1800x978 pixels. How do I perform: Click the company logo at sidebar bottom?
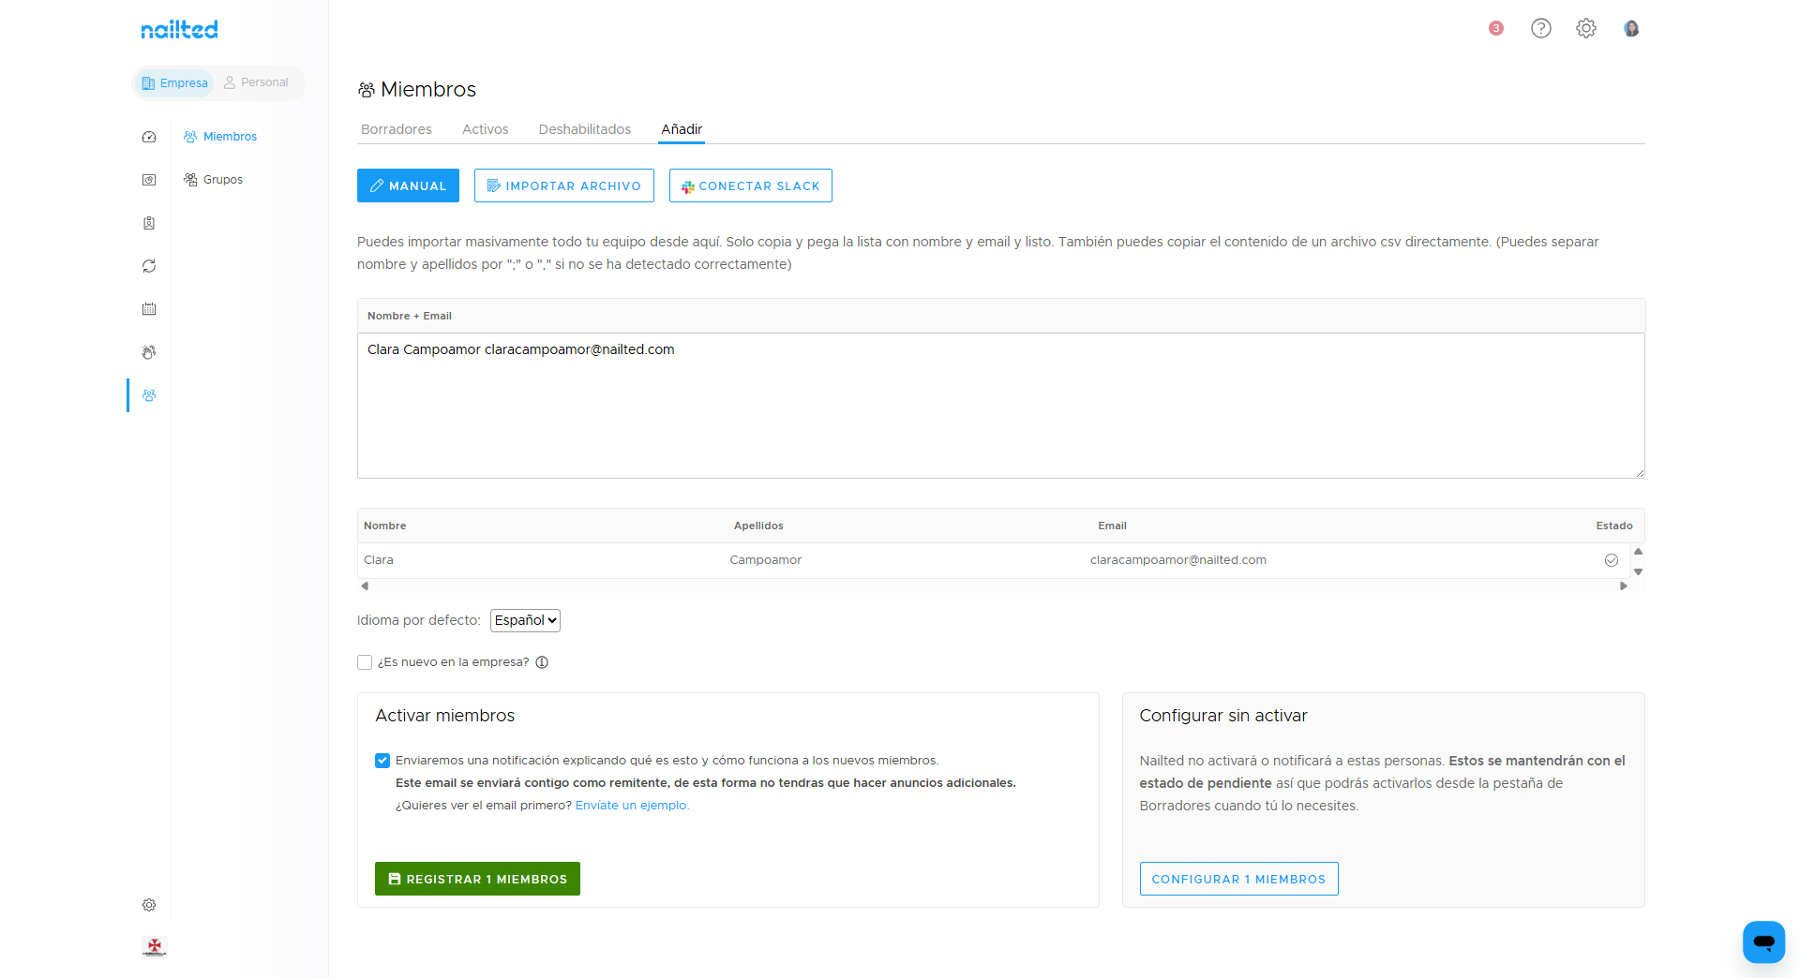point(155,946)
